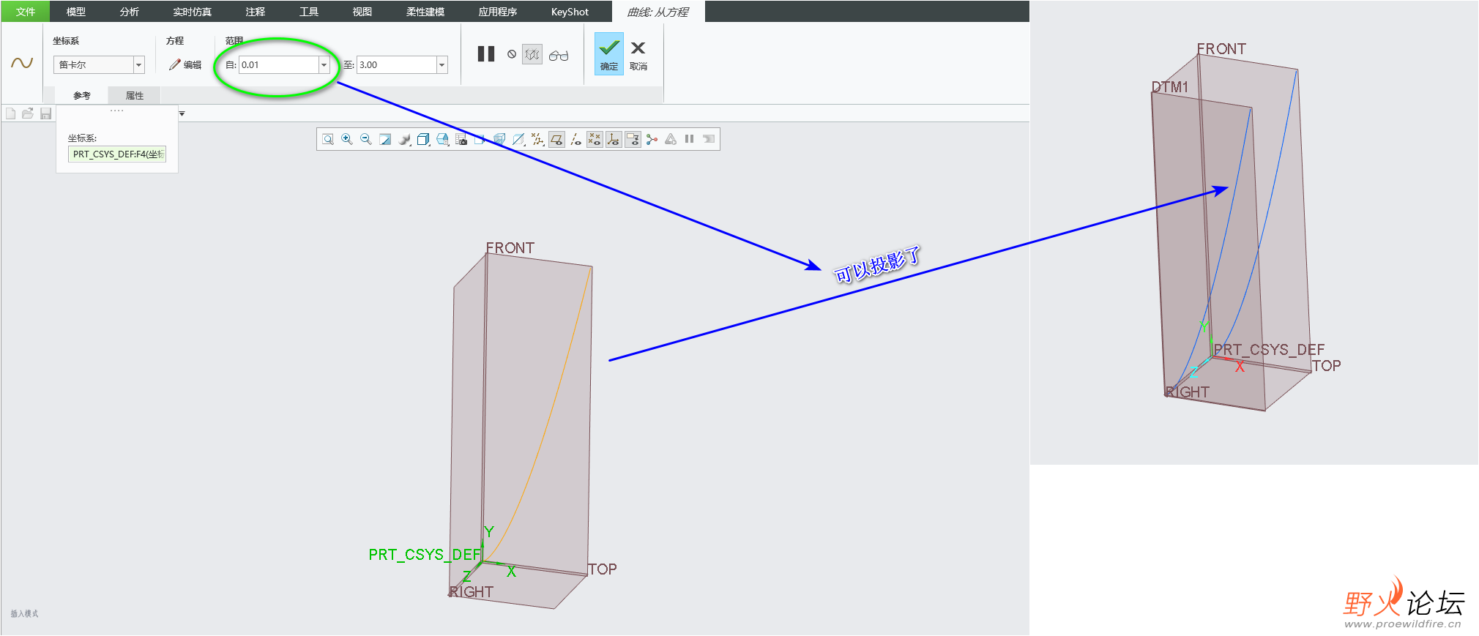Image resolution: width=1479 pixels, height=636 pixels.
Task: Switch to the 实时仿真 ribbon tab
Action: pos(193,12)
